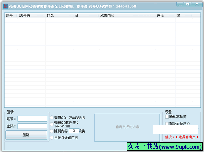This screenshot has width=204, height=152.
Task: Minimize the window
Action: (180, 5)
